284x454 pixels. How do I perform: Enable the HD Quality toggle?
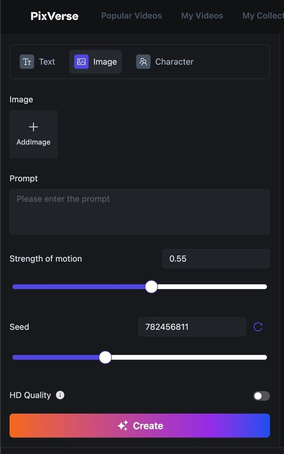click(262, 396)
